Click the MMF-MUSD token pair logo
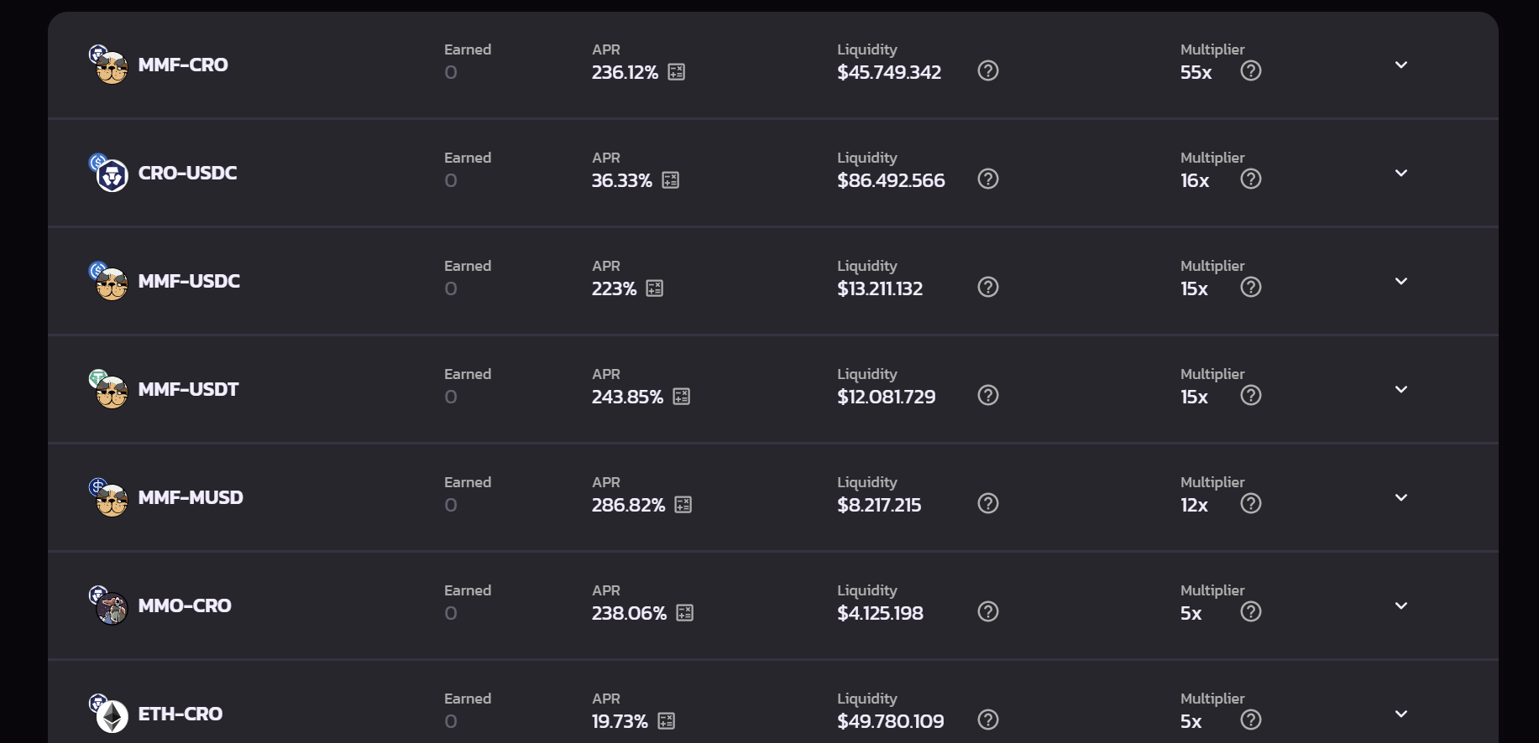Screen dimensions: 1539x743 (109, 498)
